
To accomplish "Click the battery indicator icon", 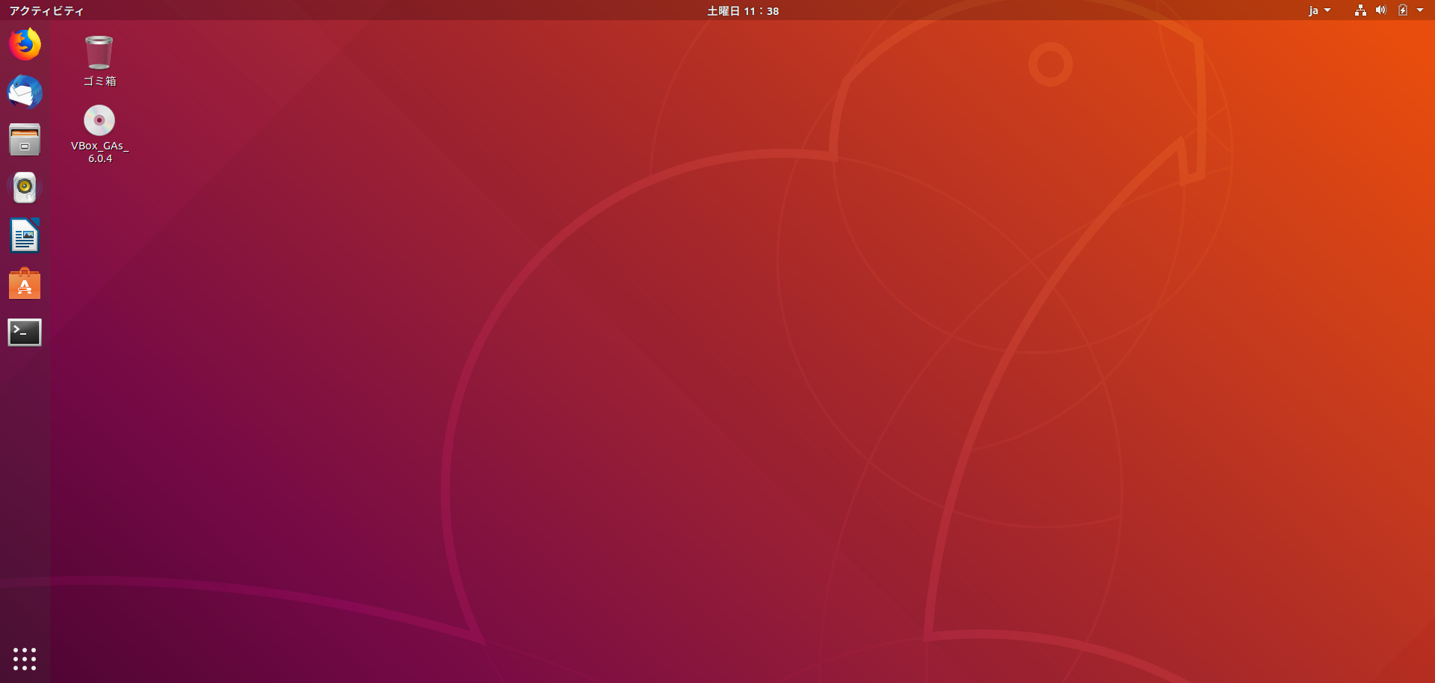I will [x=1401, y=10].
